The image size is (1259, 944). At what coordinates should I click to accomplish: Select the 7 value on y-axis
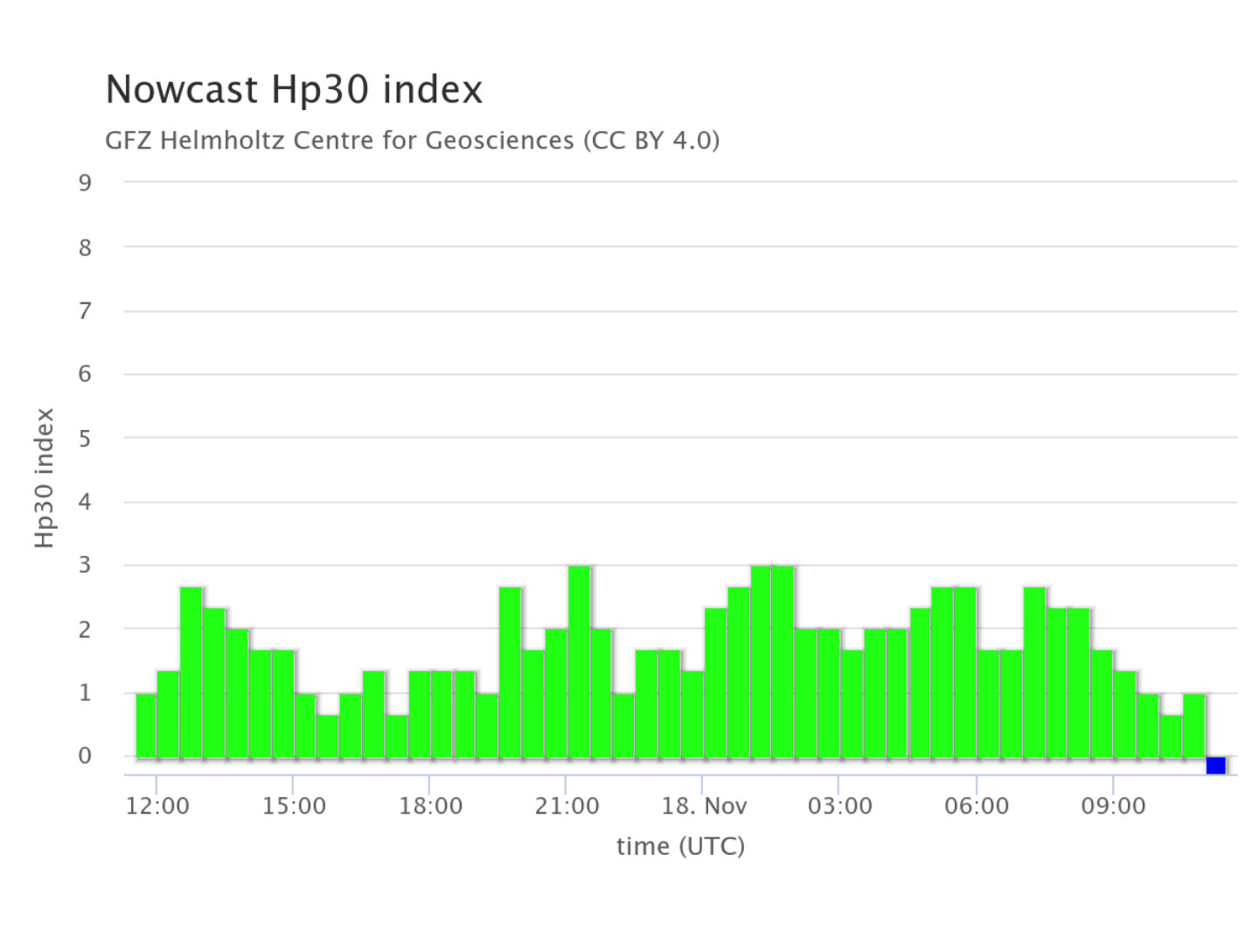pos(85,311)
